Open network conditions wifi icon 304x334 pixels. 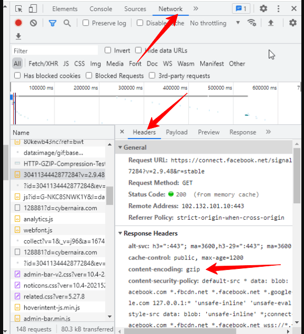click(252, 23)
